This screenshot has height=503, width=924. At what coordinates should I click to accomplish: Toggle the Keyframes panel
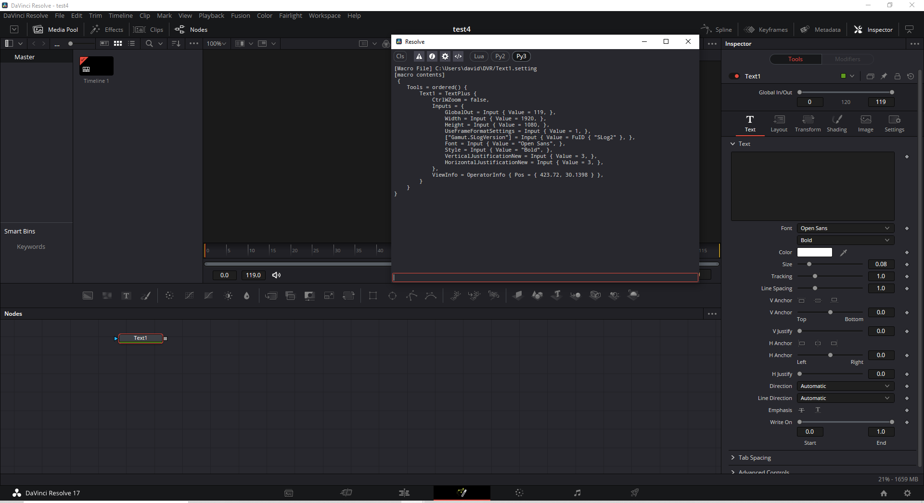766,29
